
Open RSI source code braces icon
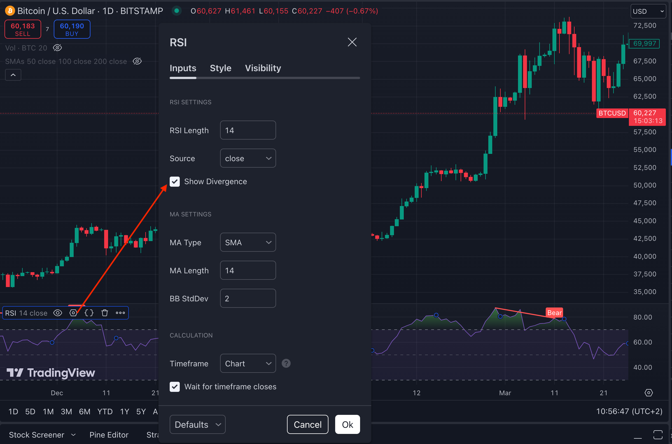pos(89,313)
